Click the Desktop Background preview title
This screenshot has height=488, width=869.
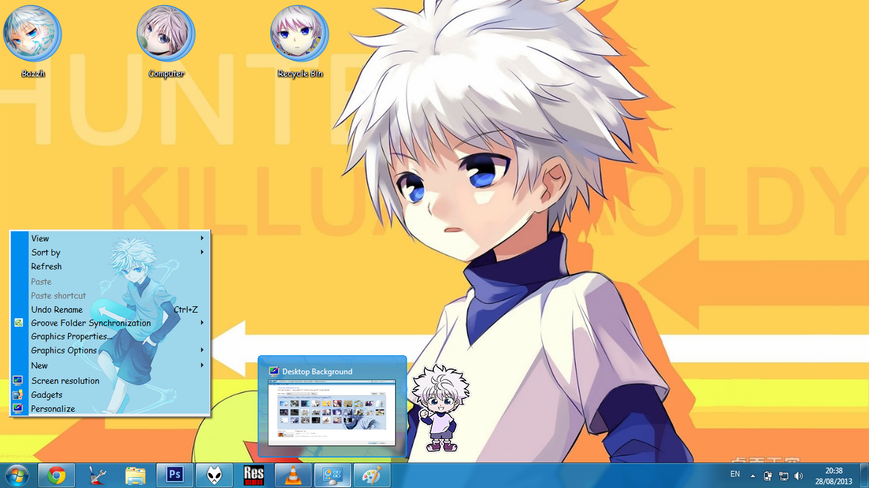[317, 372]
